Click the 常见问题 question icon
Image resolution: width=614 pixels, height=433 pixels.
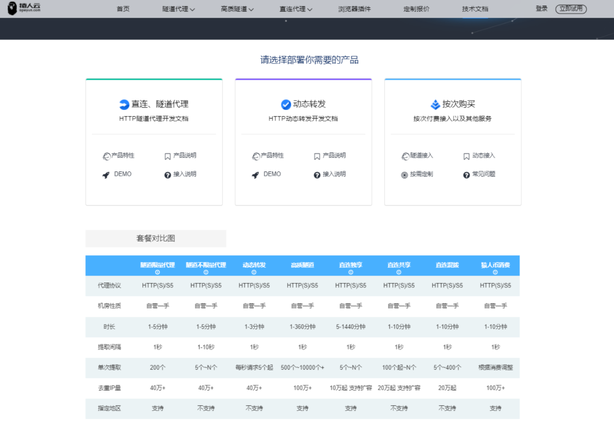click(x=467, y=175)
